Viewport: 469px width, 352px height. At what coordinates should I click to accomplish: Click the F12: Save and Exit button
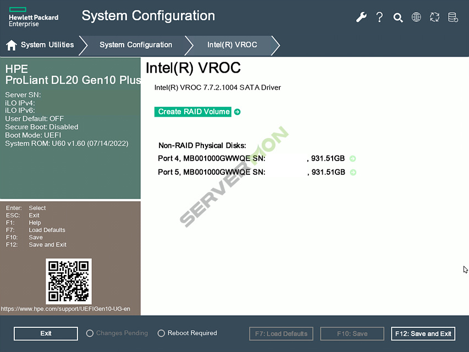click(423, 334)
